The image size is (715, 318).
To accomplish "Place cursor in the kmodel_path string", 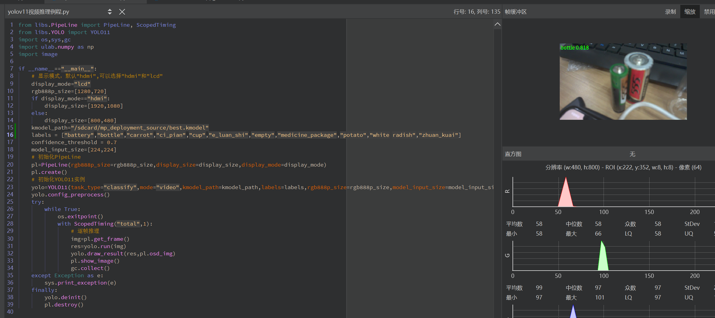I will [x=140, y=128].
